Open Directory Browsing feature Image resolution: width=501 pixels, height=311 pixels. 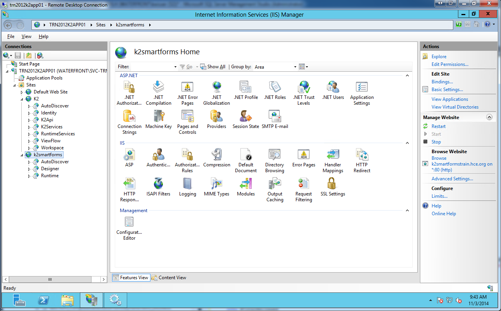point(275,161)
